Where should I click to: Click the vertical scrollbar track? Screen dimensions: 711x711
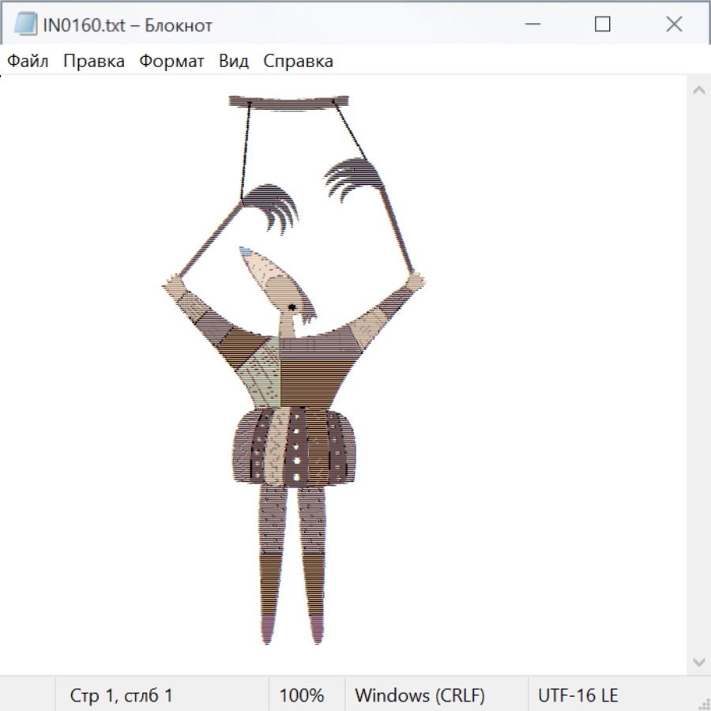[698, 371]
